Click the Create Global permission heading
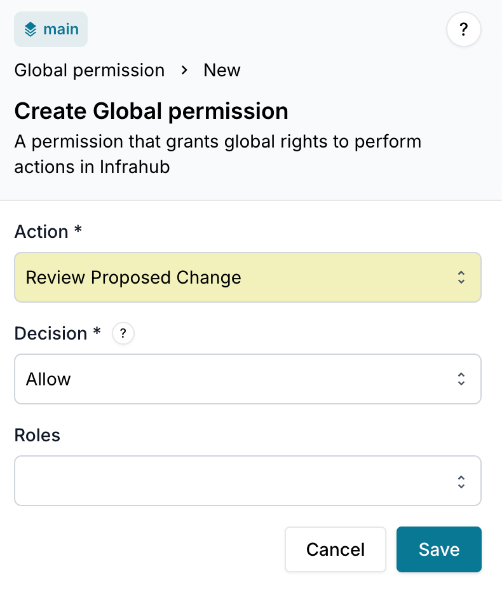This screenshot has width=502, height=613. (x=151, y=111)
